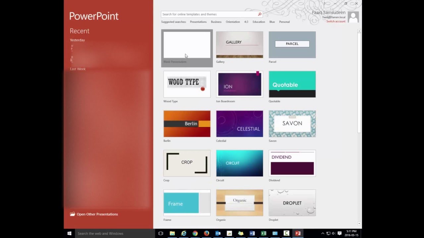Click the Faaiq Samsudeen account name
Viewport: 424px width, 238px height.
pos(329,13)
